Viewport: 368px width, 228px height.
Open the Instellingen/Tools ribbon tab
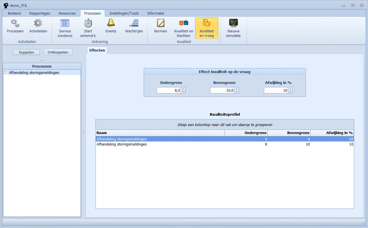point(124,13)
